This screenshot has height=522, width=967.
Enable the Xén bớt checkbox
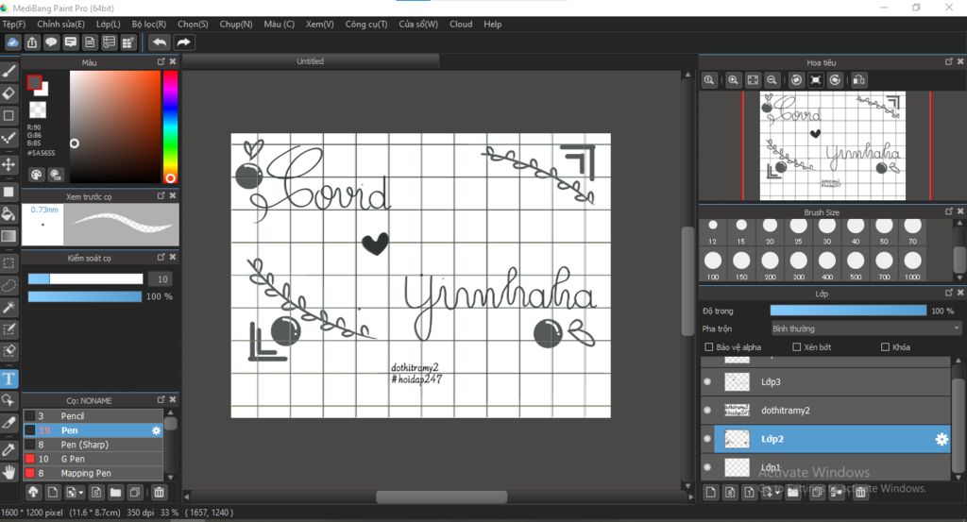point(796,347)
